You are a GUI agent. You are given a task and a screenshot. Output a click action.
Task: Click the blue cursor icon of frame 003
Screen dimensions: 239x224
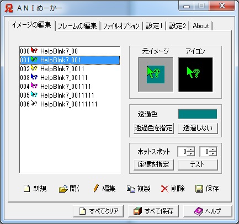[34, 77]
